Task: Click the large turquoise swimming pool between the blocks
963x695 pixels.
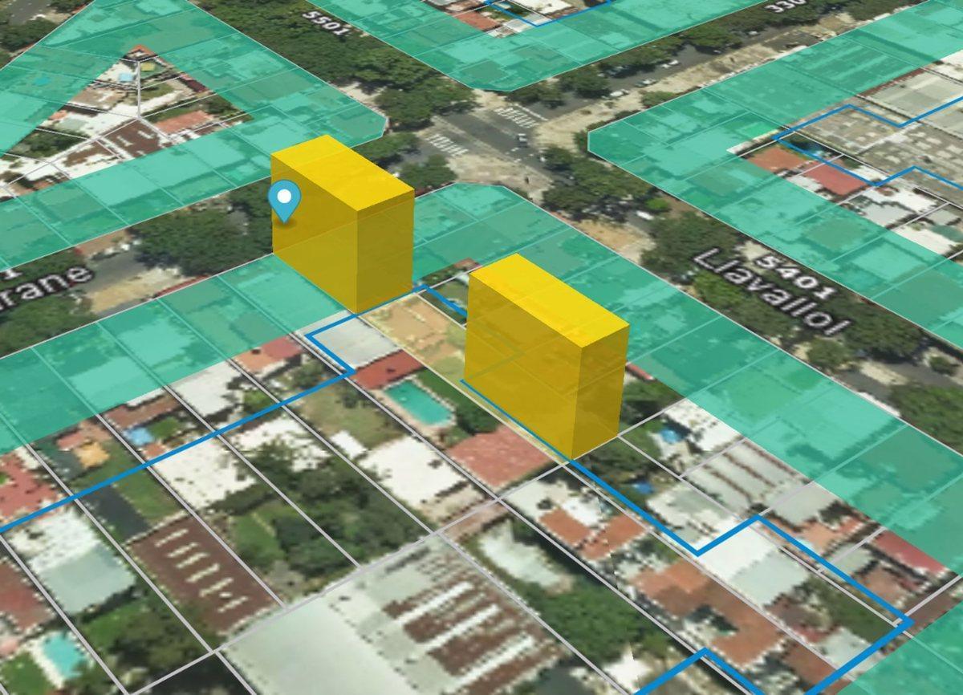Action: 420,403
